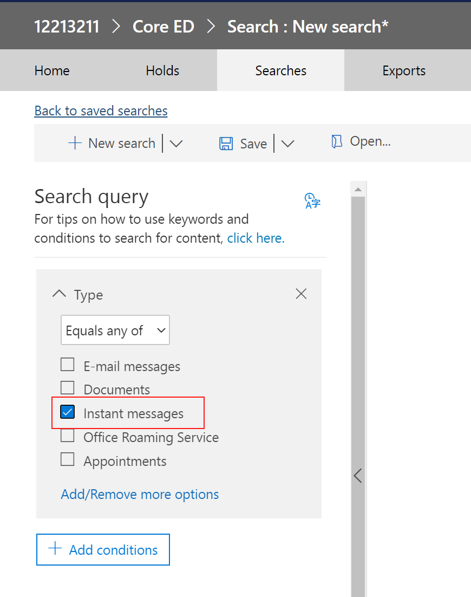The image size is (471, 597).
Task: Follow the Back to saved searches link
Action: pos(101,111)
